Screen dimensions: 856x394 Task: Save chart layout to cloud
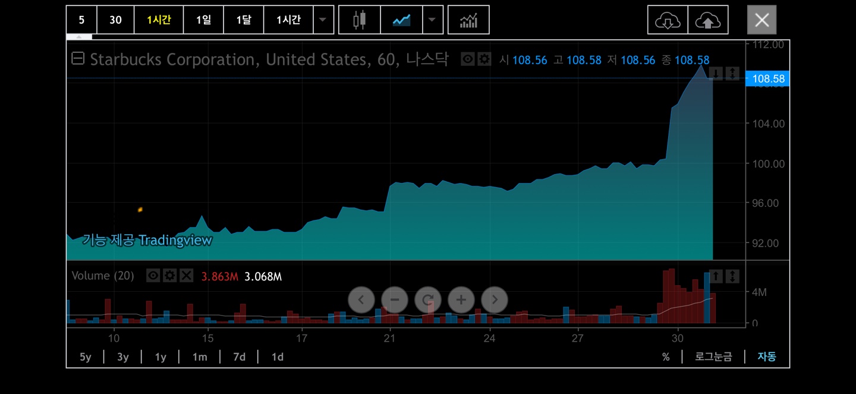pos(708,20)
